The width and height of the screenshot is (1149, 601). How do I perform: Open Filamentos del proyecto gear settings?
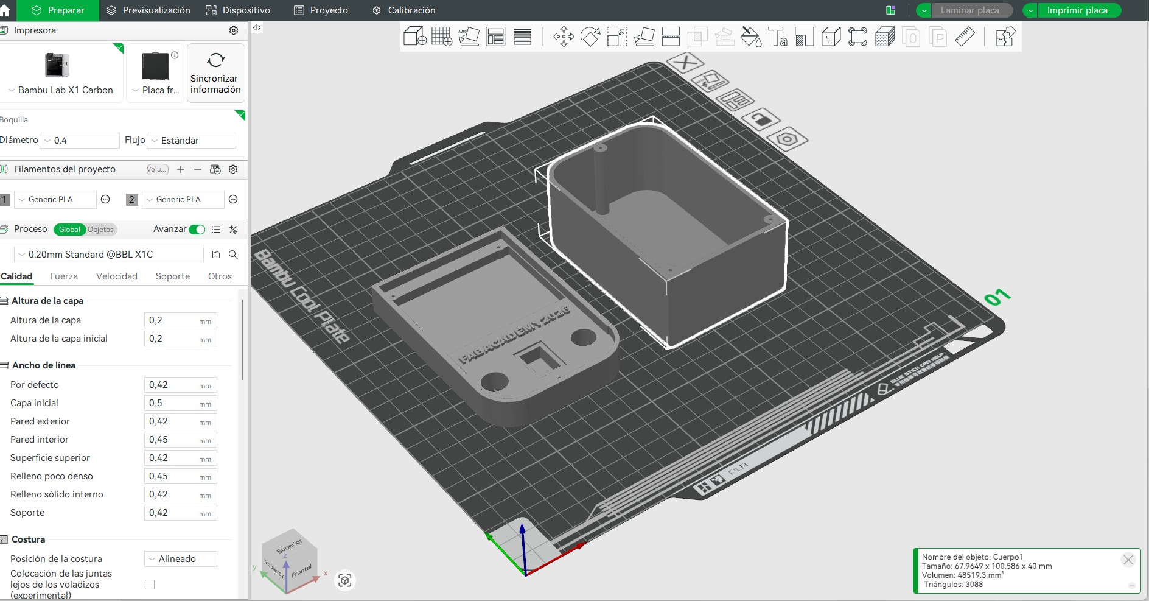click(x=233, y=169)
